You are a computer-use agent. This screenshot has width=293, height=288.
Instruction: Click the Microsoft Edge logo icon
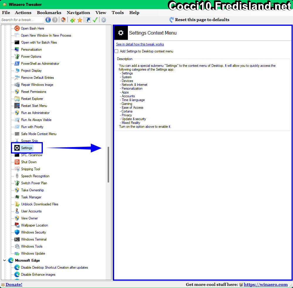click(x=11, y=260)
